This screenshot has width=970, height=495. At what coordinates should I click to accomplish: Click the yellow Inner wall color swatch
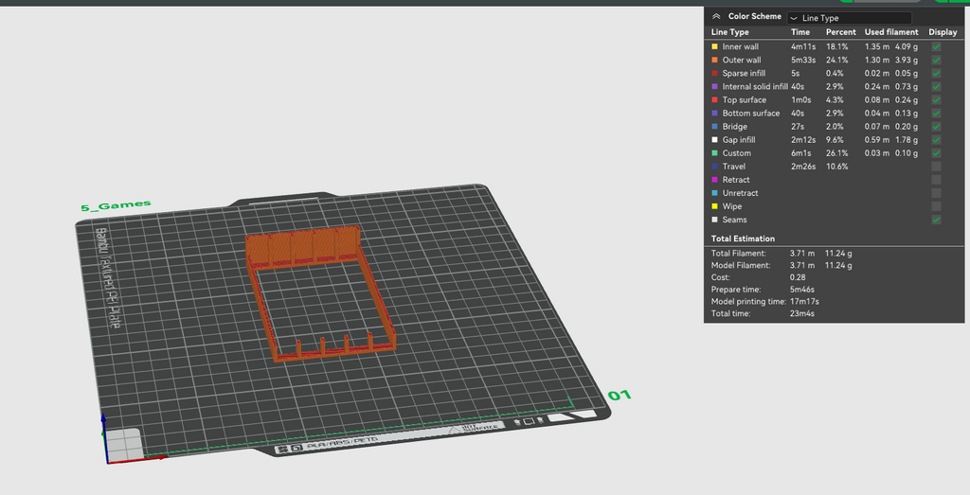coord(714,46)
